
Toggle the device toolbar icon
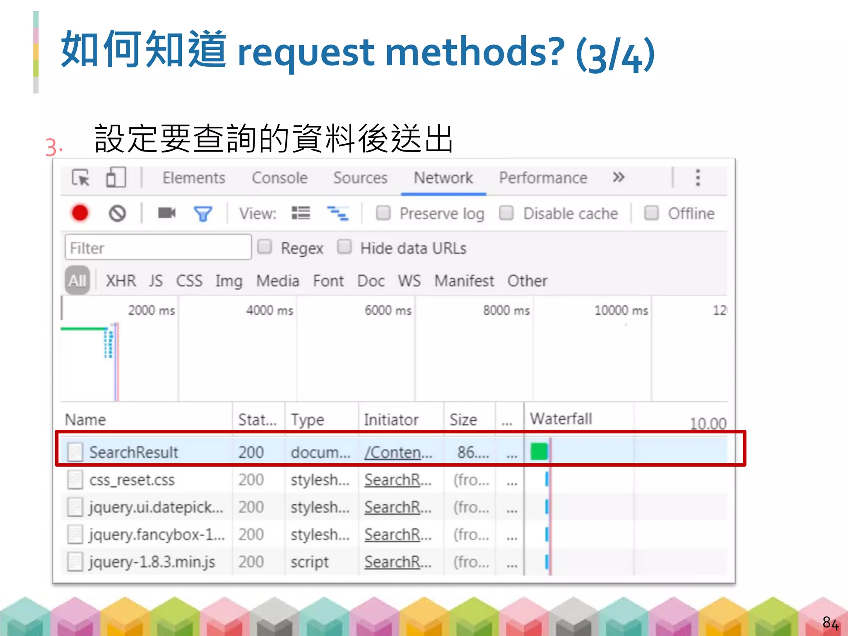116,178
